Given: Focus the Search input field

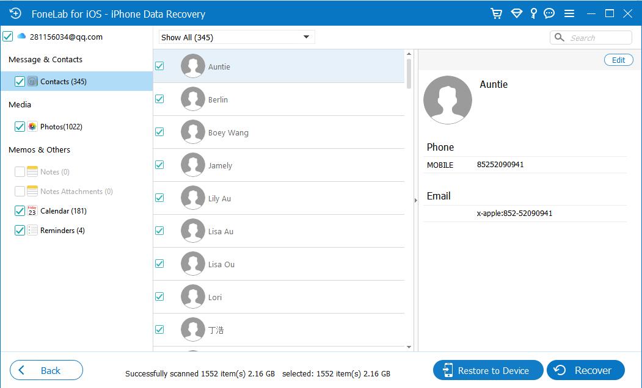Looking at the screenshot, I should [591, 38].
